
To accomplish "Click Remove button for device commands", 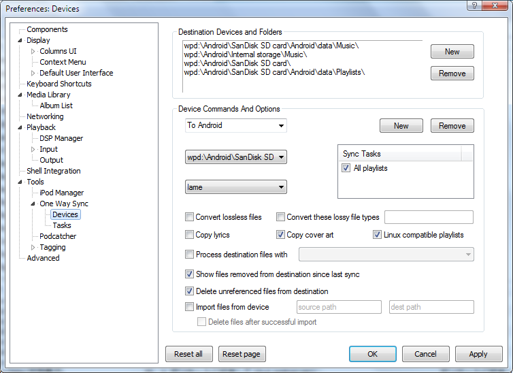I will [452, 126].
